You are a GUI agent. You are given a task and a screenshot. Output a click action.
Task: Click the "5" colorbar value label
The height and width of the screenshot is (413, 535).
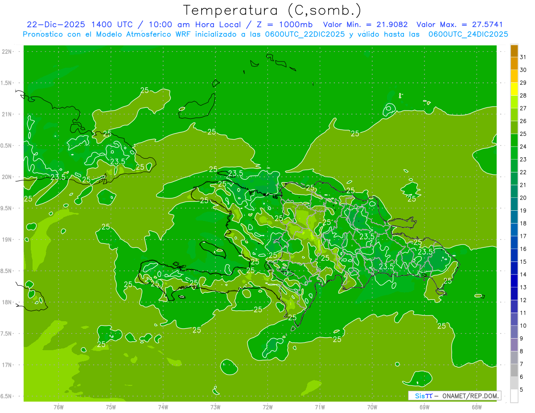tap(522, 389)
